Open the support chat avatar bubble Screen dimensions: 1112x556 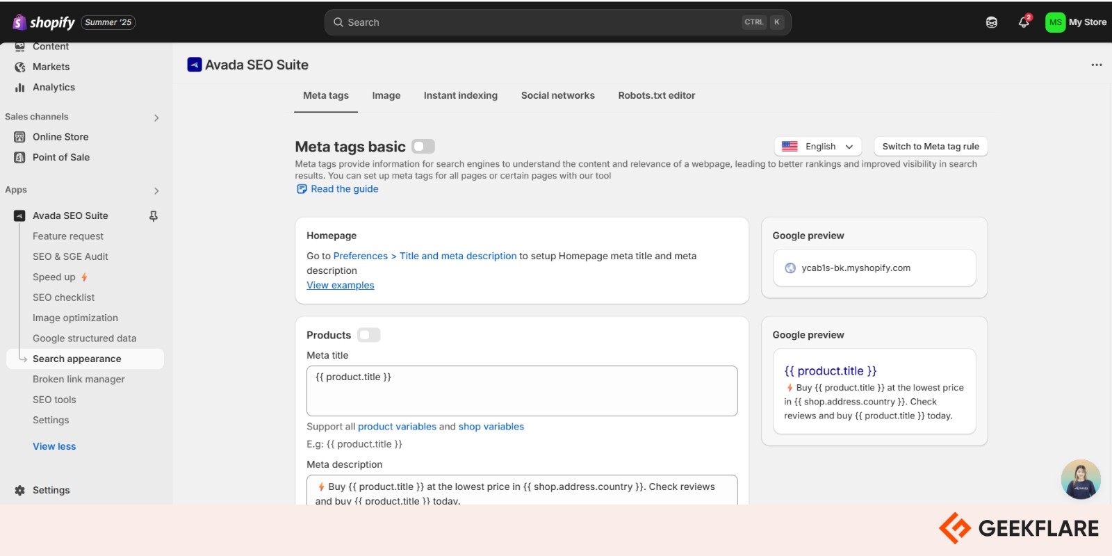[x=1081, y=480]
